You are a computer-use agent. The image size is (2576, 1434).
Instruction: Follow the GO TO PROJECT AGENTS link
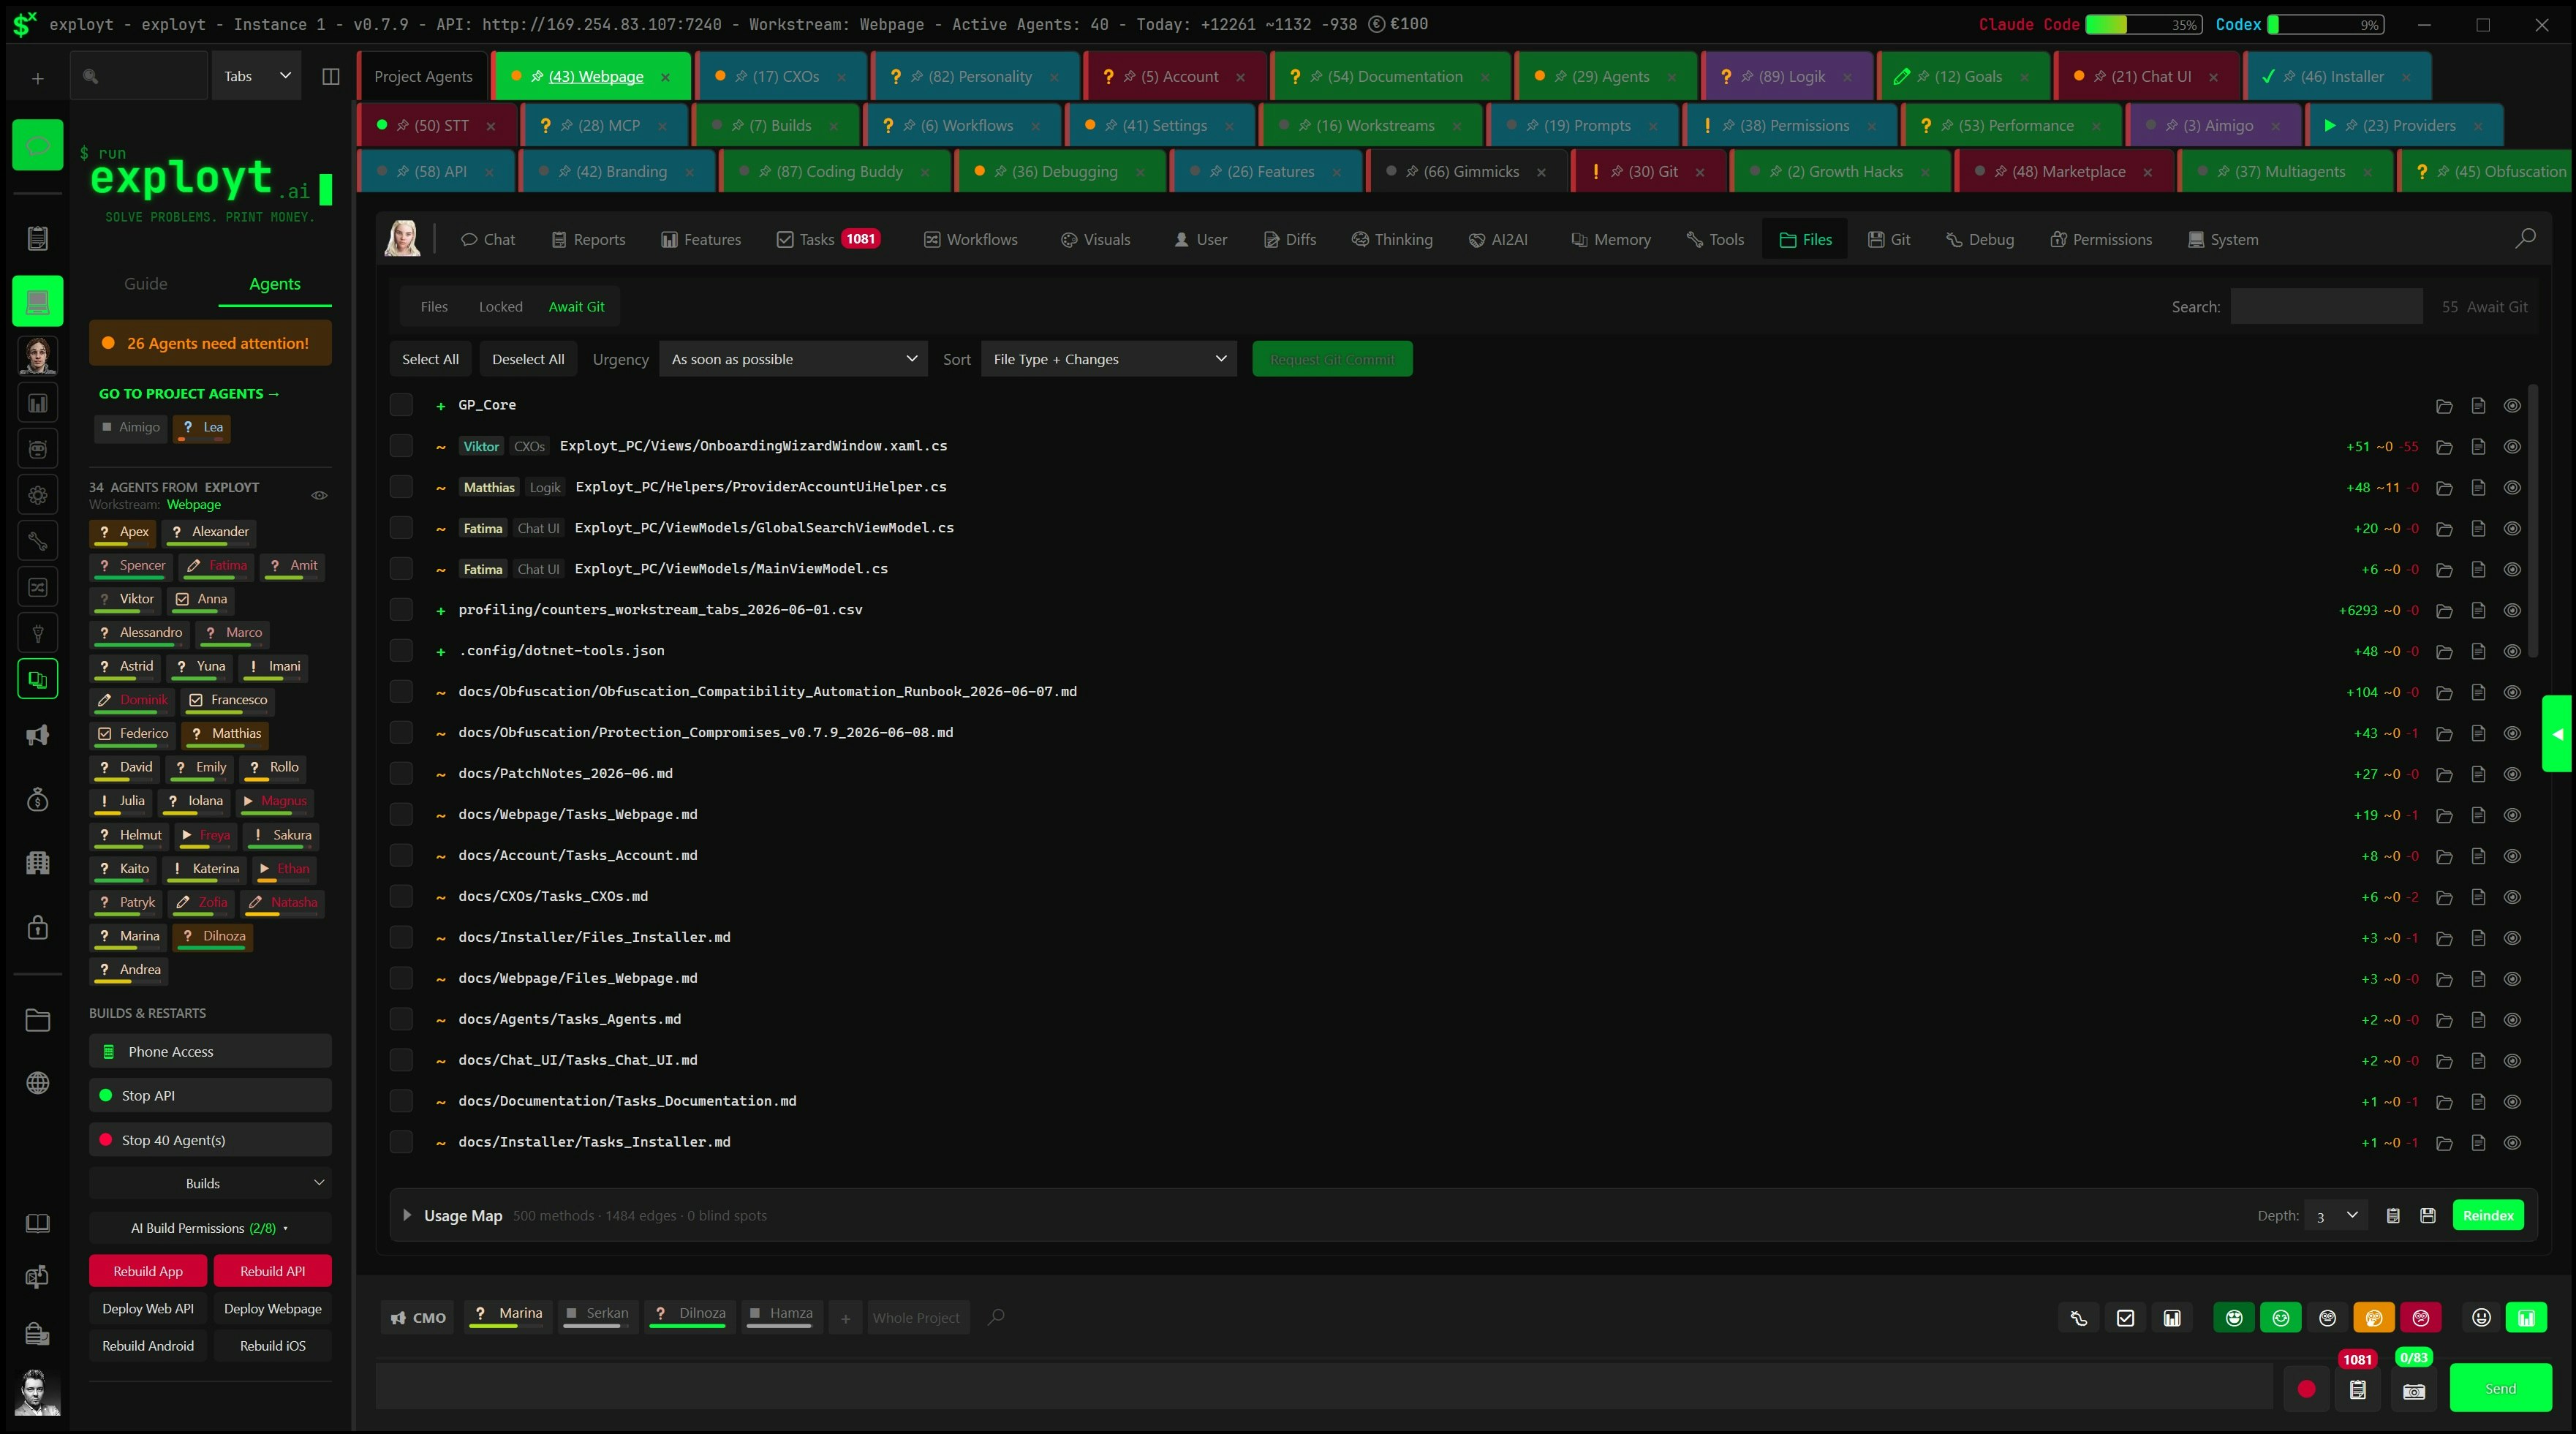coord(189,394)
